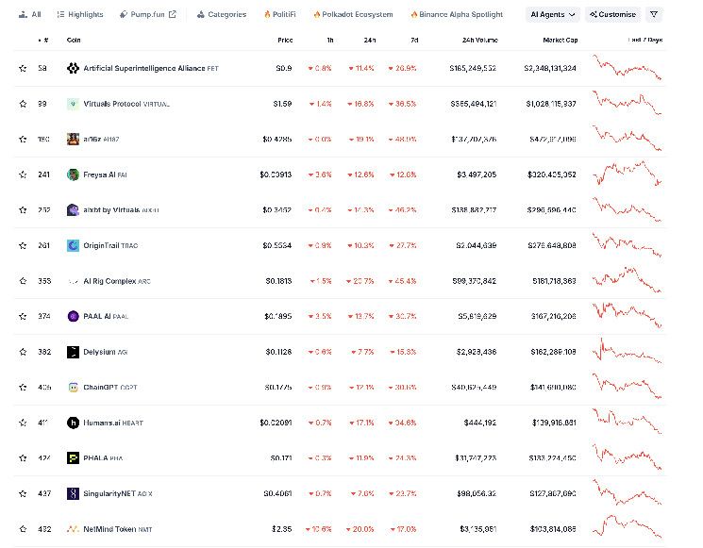Click the ChainGPT coin logo
This screenshot has height=548, width=703.
(73, 387)
